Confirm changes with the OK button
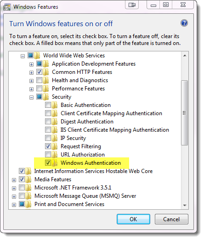204x240 pixels. (x=133, y=219)
